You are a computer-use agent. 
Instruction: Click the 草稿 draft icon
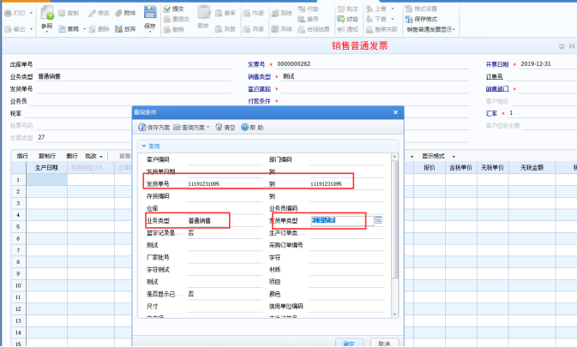click(x=62, y=28)
